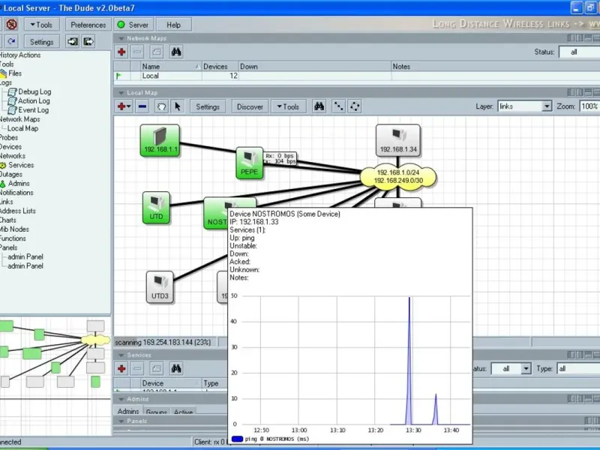Click the first admin Panel tree item

pyautogui.click(x=25, y=256)
